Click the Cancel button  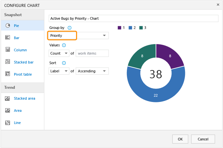203,139
